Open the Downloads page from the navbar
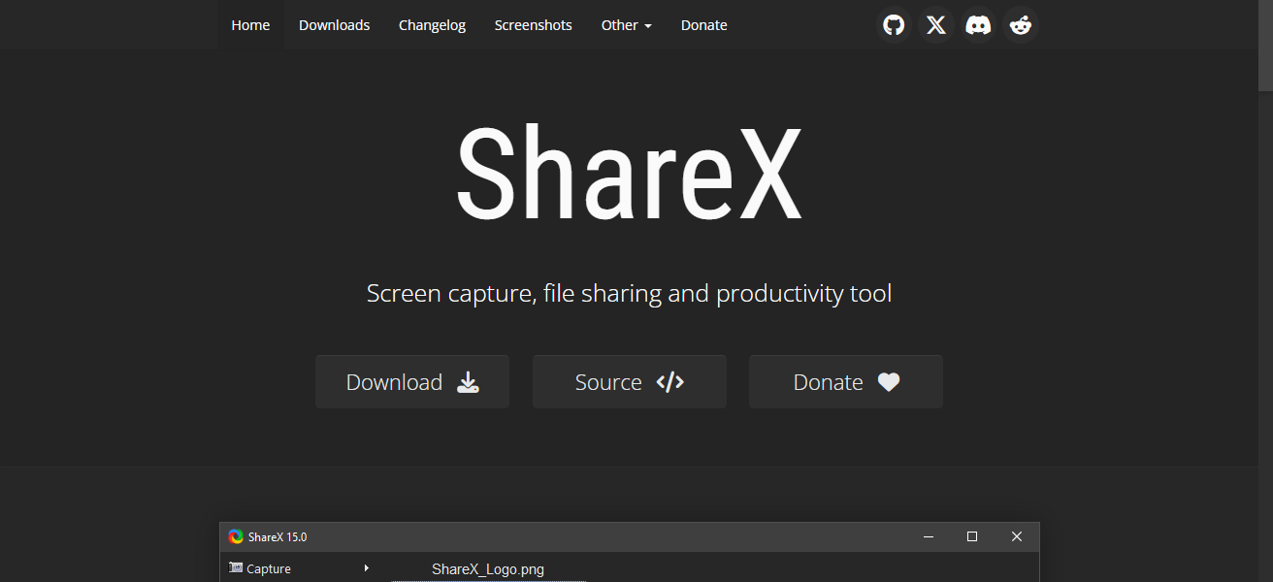This screenshot has width=1273, height=582. [334, 25]
